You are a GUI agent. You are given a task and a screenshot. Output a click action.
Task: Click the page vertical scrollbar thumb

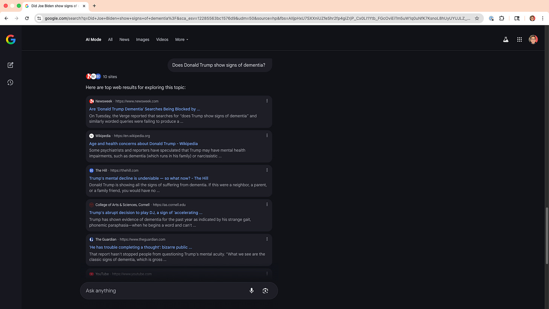(546, 235)
